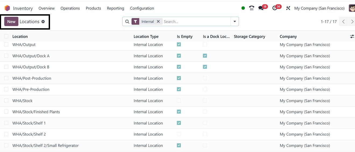The height and width of the screenshot is (152, 355).
Task: Click Is Empty checkbox for WHA/Stock/Shelf 2
Action: point(179,134)
